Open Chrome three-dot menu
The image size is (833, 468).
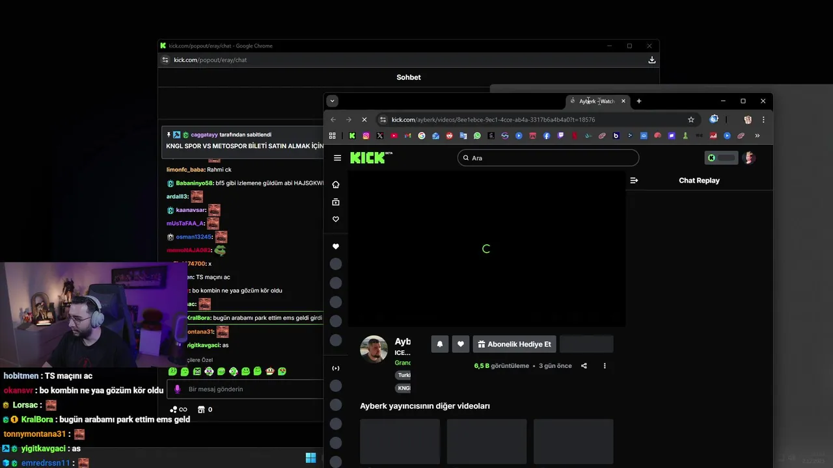point(763,120)
